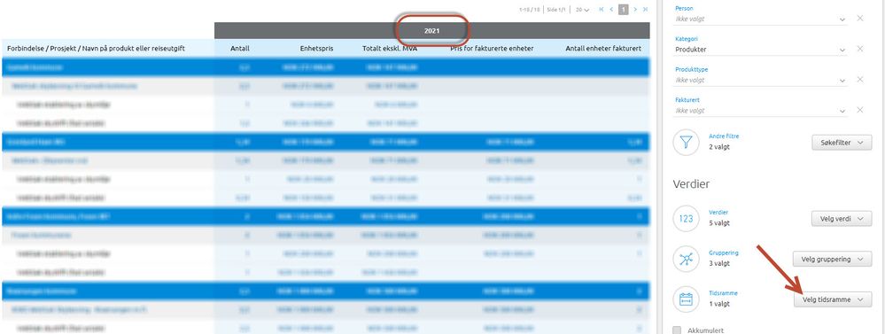Open the Kategori dropdown showing Produkter
This screenshot has width=885, height=334.
click(x=761, y=50)
